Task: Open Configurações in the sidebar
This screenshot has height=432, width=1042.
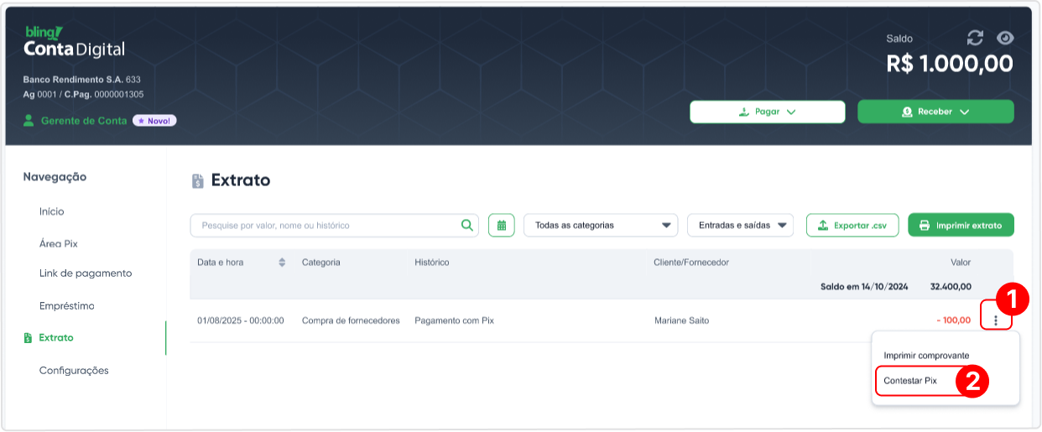Action: (x=74, y=370)
